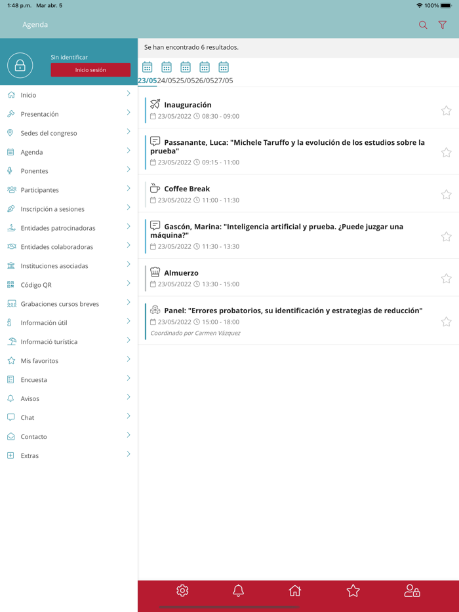Open favorites star in bottom bar

pyautogui.click(x=353, y=590)
